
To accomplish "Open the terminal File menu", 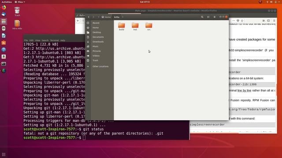I will click(26, 40).
